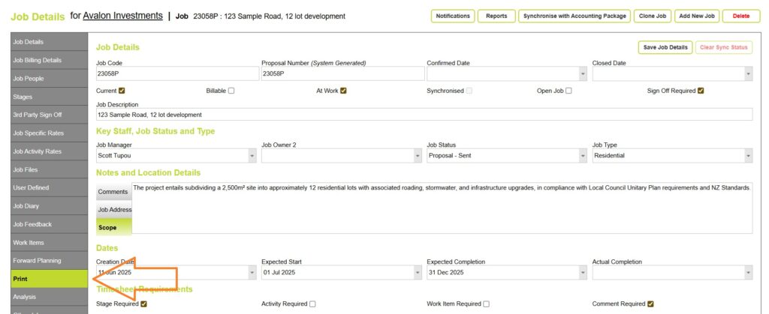Check the Activity Required box
769x314 pixels.
pyautogui.click(x=312, y=304)
